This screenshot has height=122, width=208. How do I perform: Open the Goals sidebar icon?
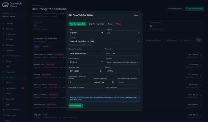4,67
